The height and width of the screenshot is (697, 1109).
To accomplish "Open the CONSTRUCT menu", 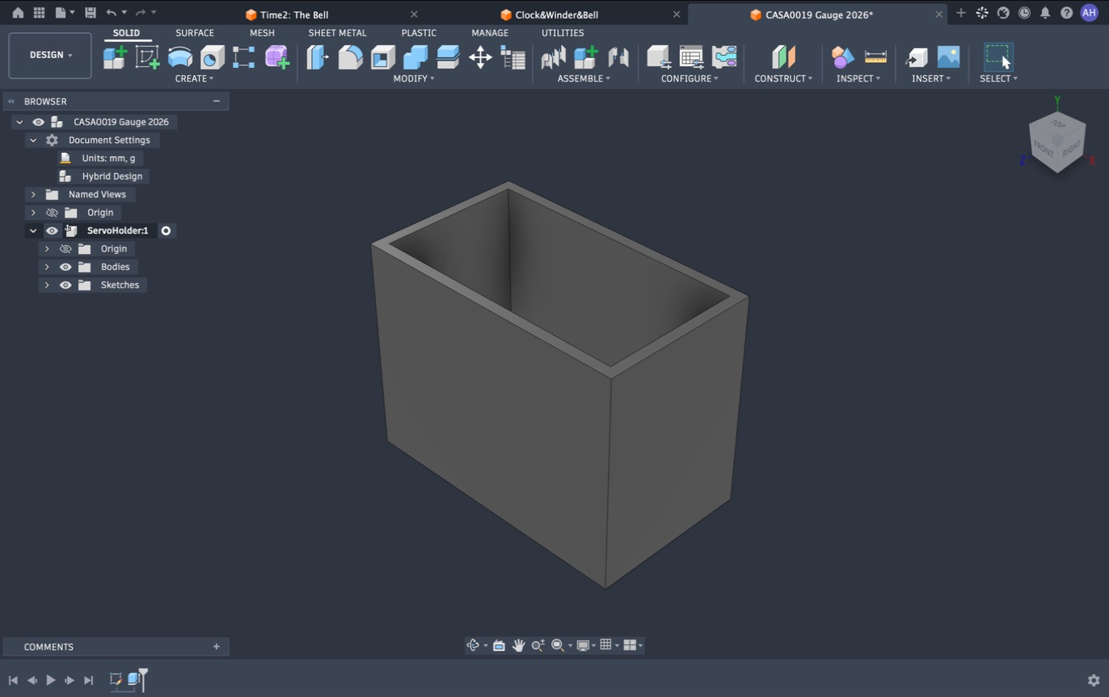I will pyautogui.click(x=783, y=78).
